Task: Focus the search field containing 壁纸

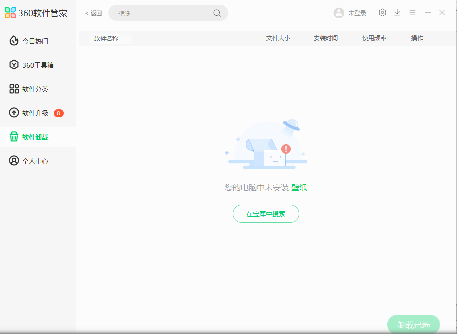Action: pyautogui.click(x=160, y=13)
